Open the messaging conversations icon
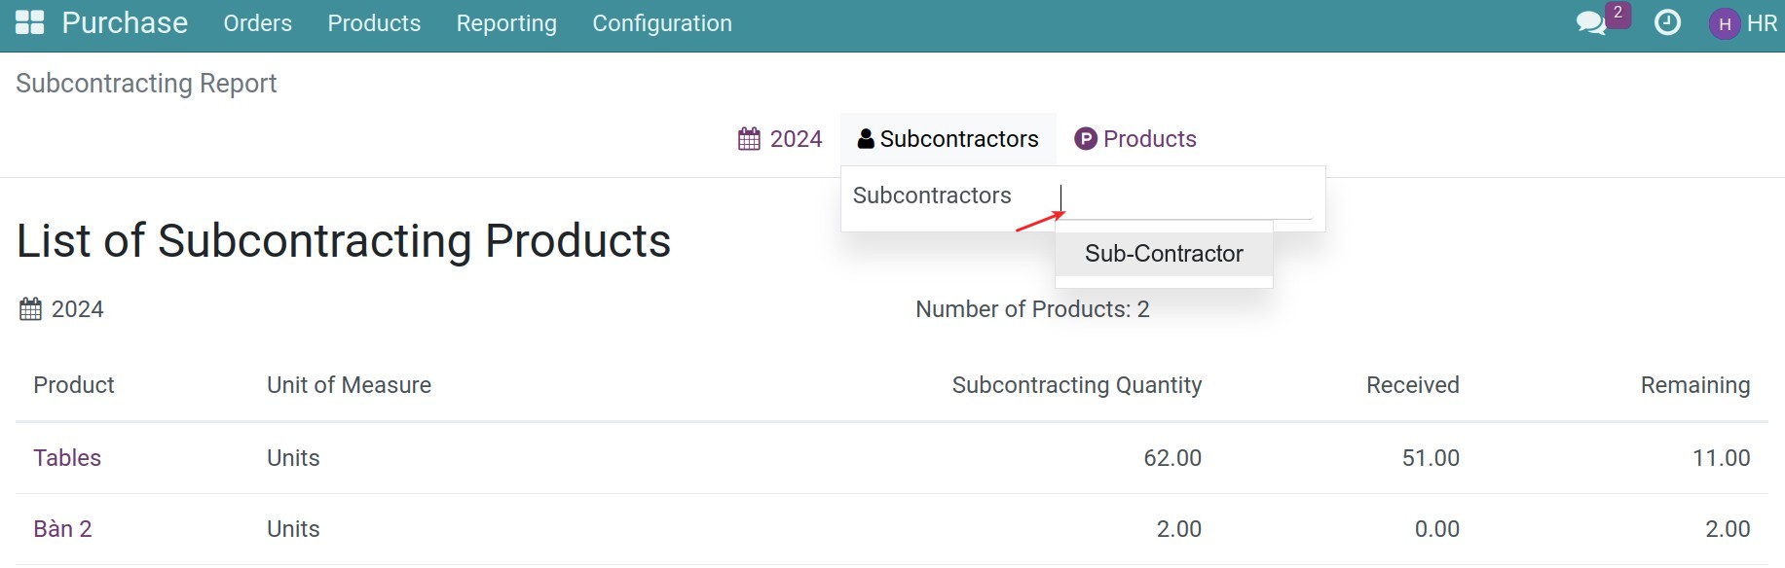Image resolution: width=1785 pixels, height=568 pixels. 1590,23
